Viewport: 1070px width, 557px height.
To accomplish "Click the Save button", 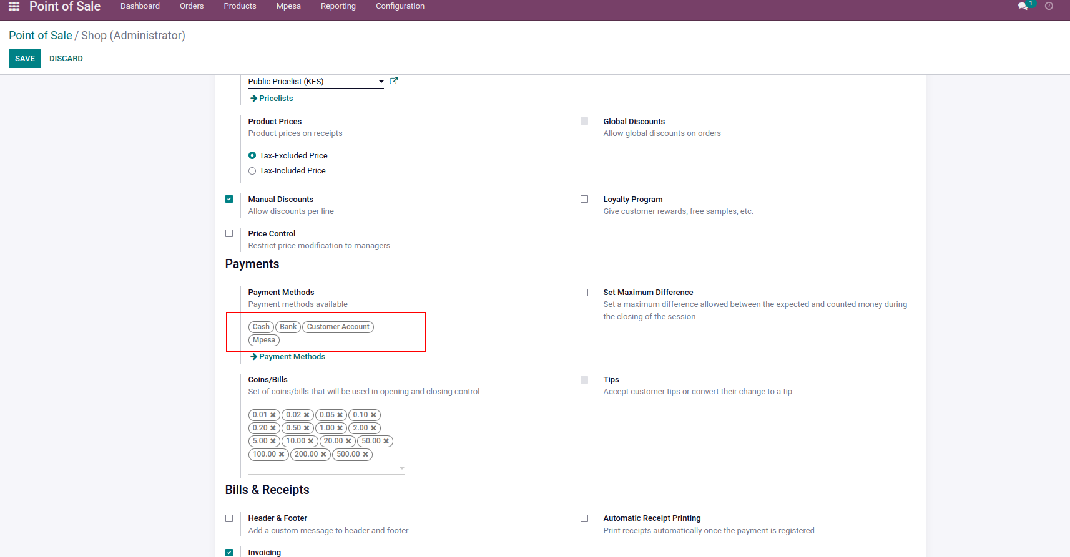I will pyautogui.click(x=25, y=59).
